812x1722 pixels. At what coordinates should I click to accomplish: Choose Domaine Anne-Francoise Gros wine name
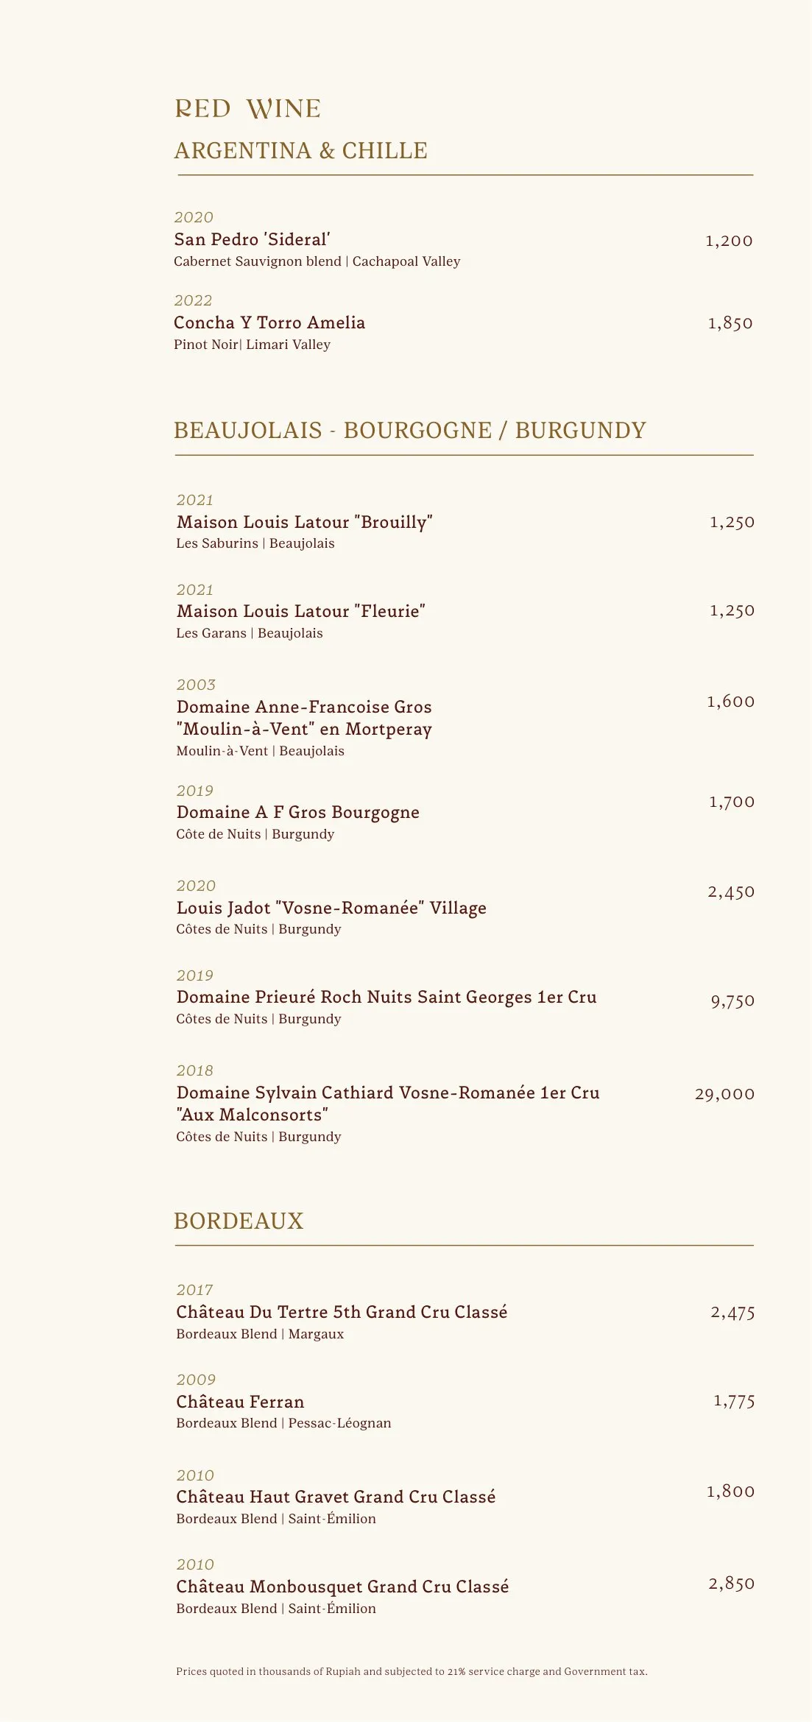pos(304,707)
